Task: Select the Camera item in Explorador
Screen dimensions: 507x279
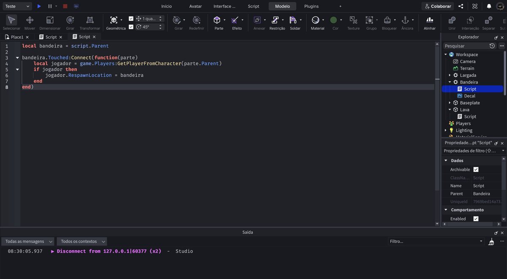Action: tap(468, 61)
